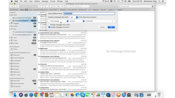
Task: Move to Junk via toolbar icon
Action: click(49, 7)
